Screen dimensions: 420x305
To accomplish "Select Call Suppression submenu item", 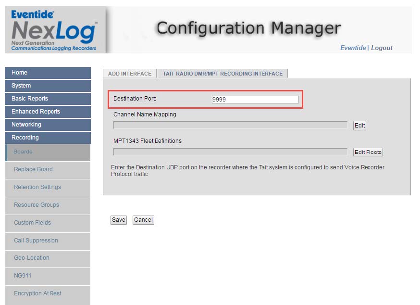I will coord(48,241).
